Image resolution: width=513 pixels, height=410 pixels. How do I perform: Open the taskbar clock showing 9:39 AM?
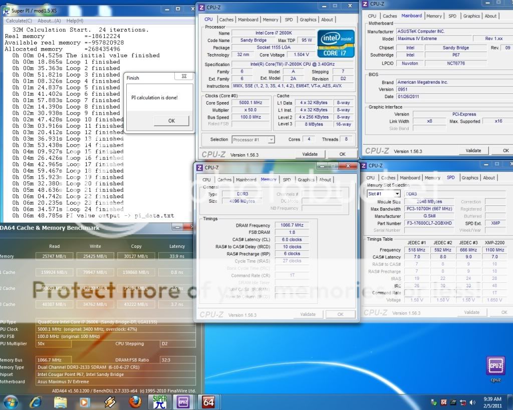click(x=492, y=402)
